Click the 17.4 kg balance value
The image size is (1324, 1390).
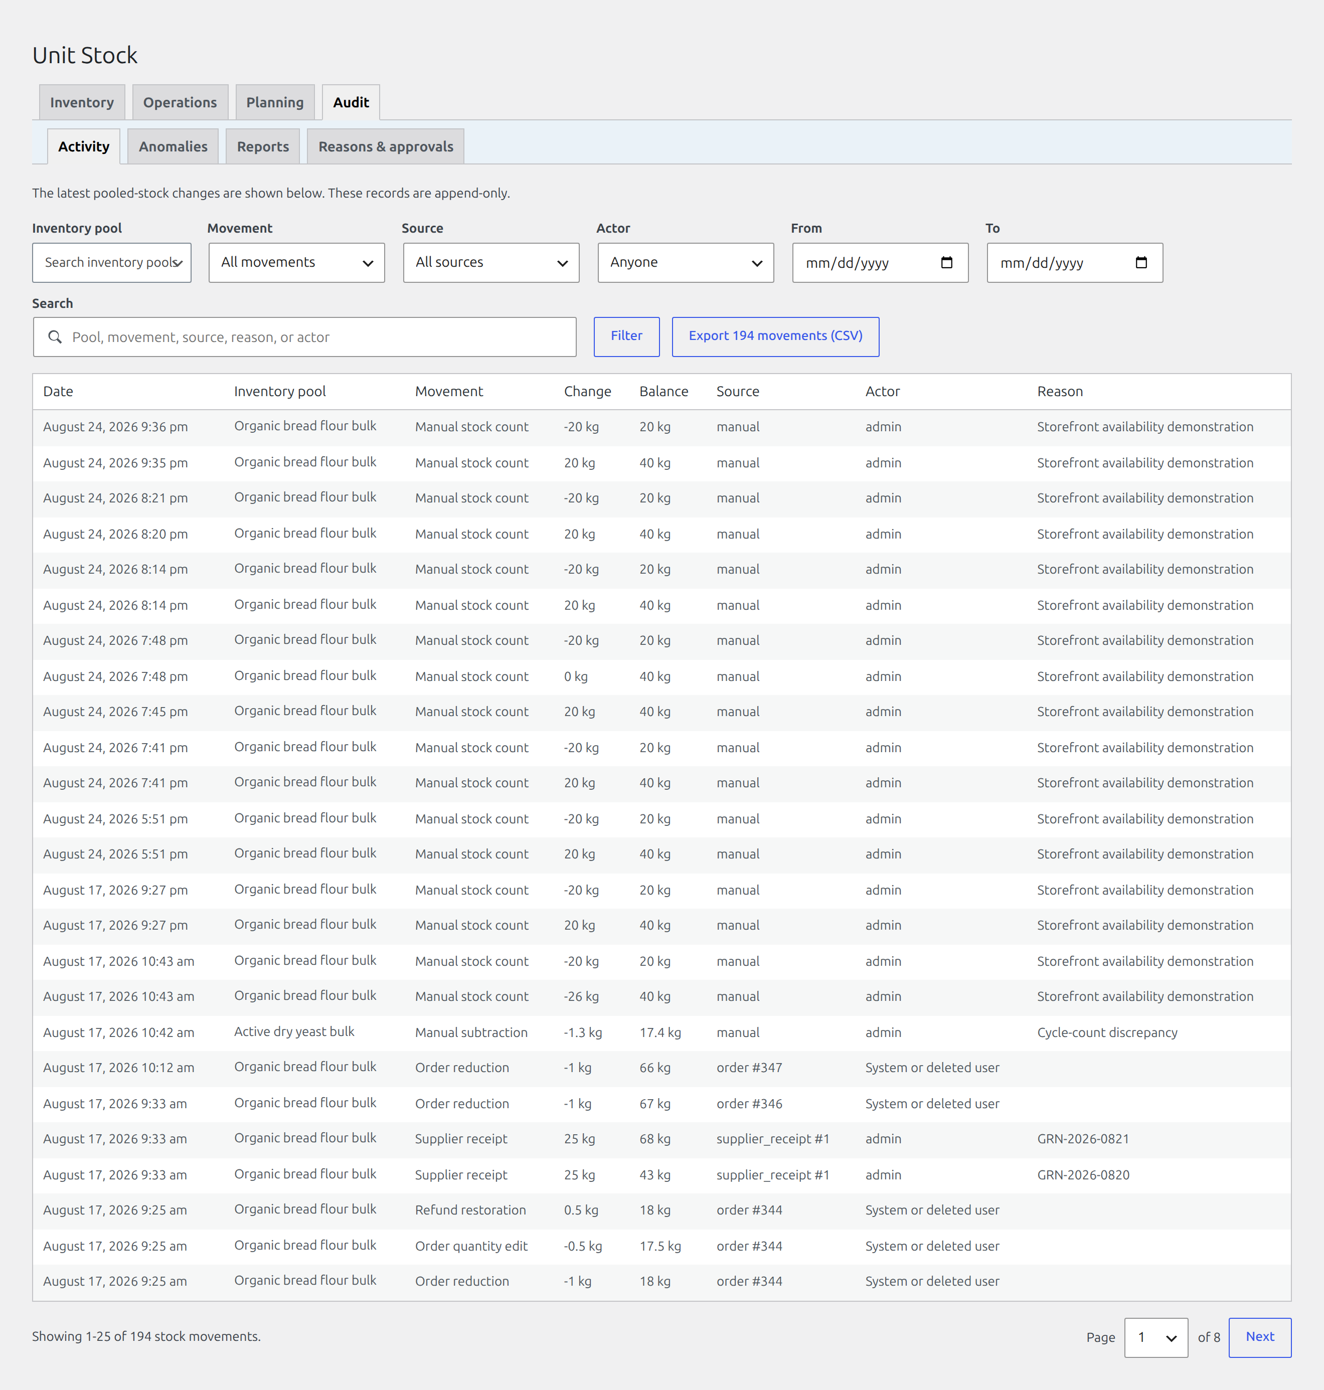(x=660, y=1032)
